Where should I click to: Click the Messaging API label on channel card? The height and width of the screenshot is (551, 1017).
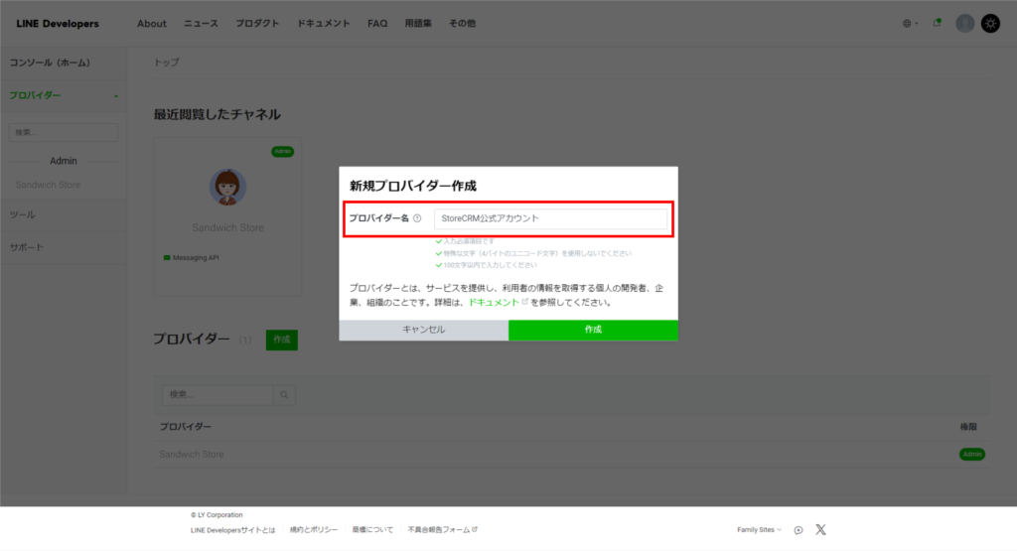click(196, 257)
